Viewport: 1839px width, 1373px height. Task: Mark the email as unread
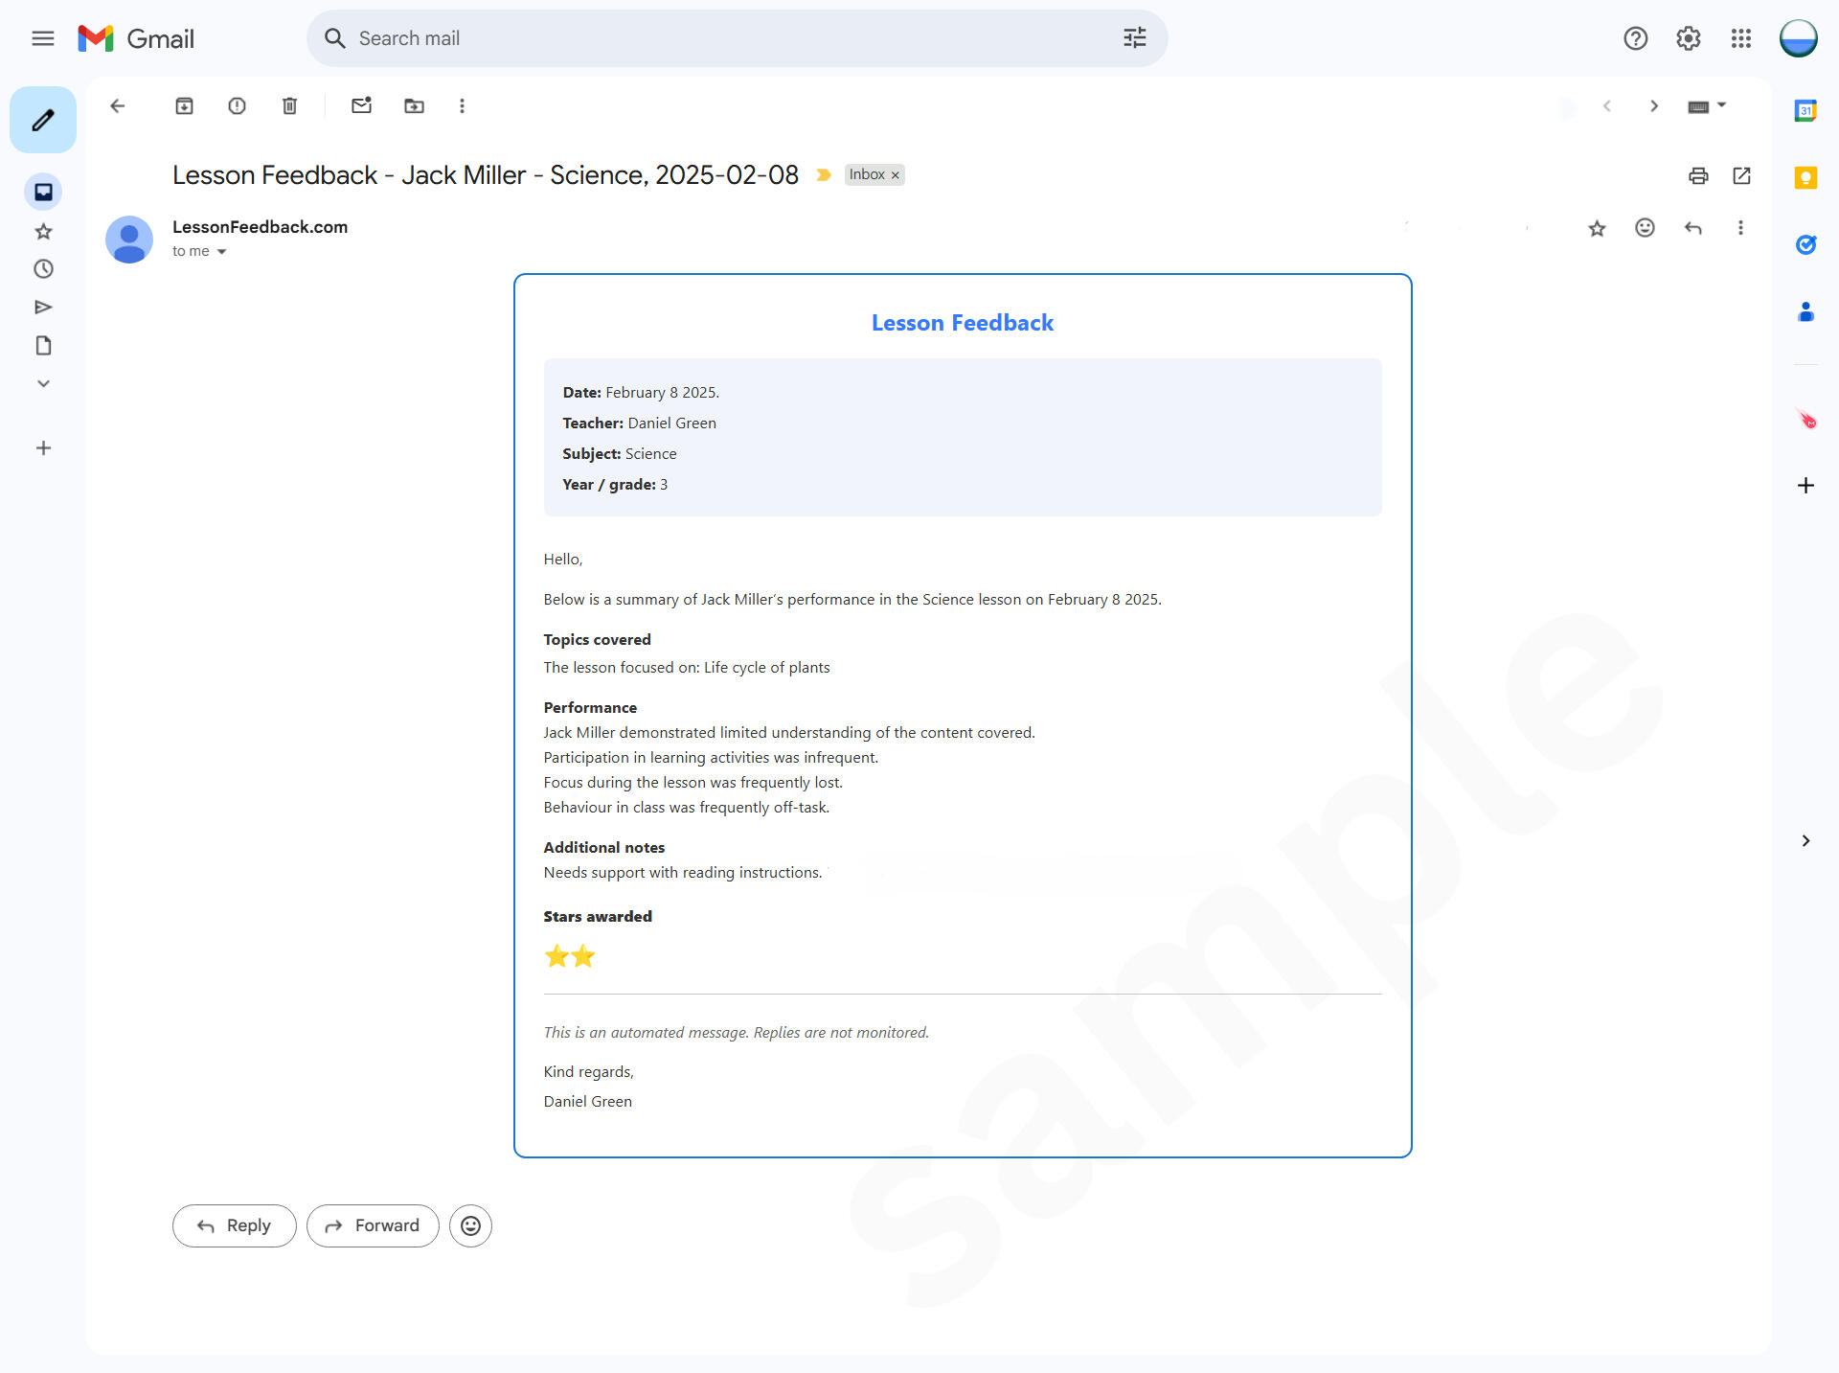[x=361, y=106]
